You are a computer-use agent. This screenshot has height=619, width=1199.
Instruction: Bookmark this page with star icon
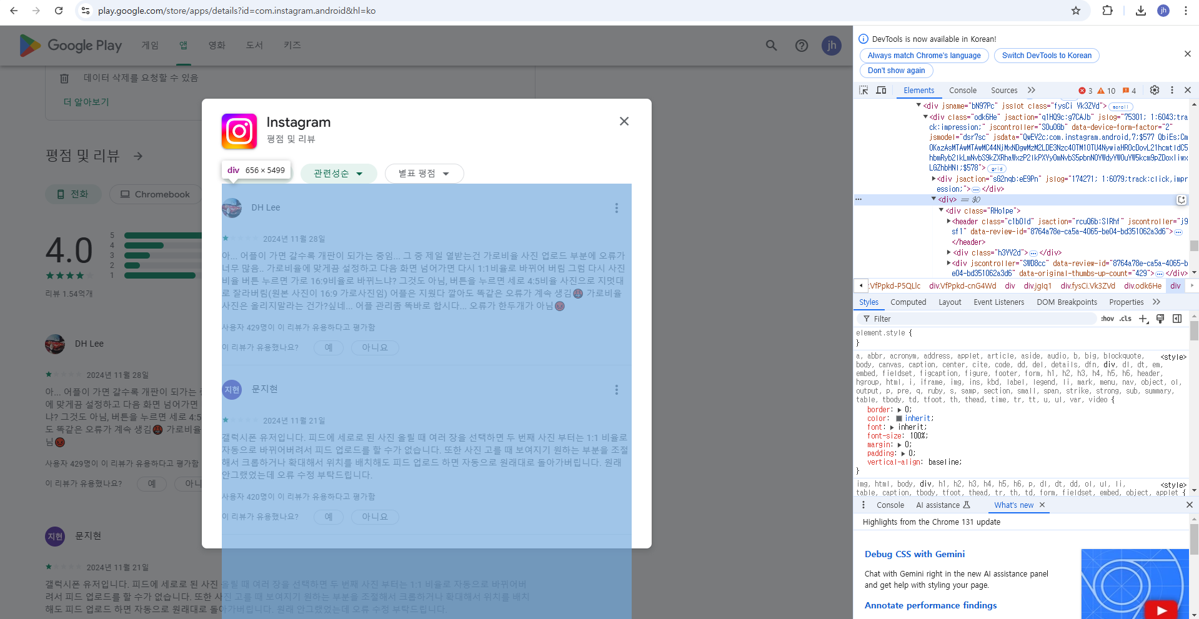(x=1076, y=11)
